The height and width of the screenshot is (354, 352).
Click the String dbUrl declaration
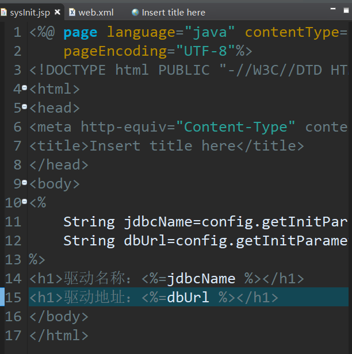point(205,241)
